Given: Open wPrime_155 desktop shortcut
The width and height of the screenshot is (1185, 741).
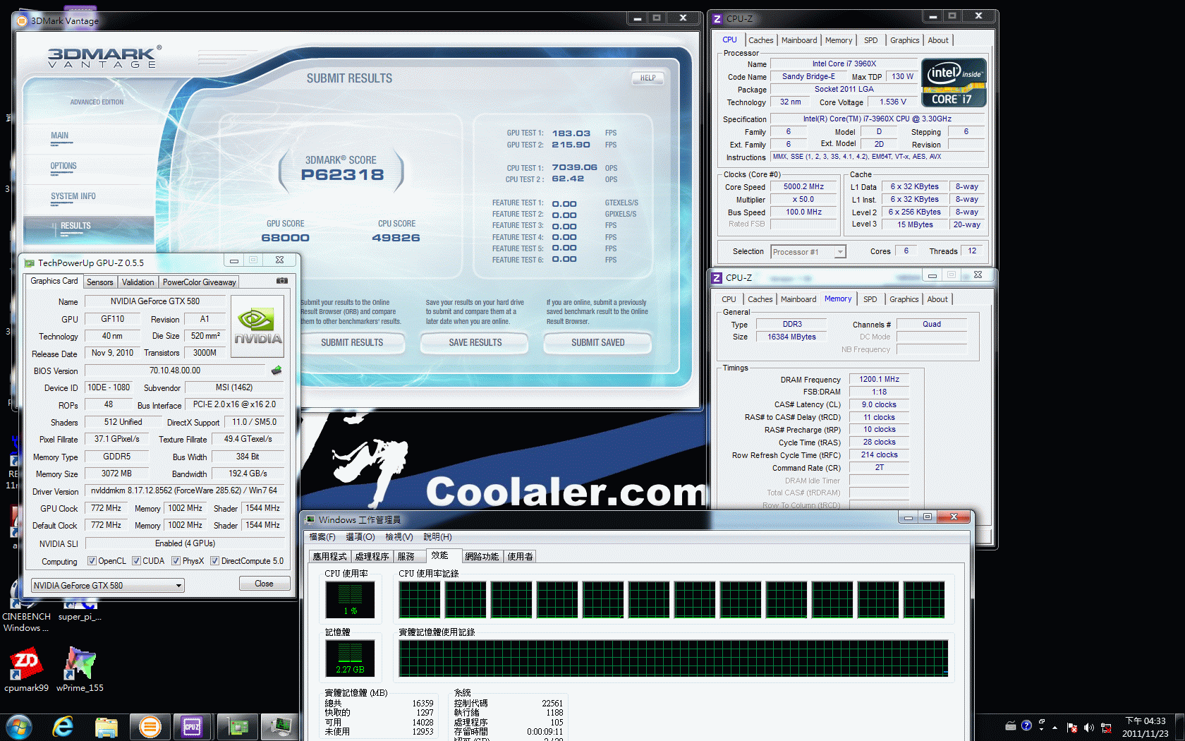Looking at the screenshot, I should (80, 670).
